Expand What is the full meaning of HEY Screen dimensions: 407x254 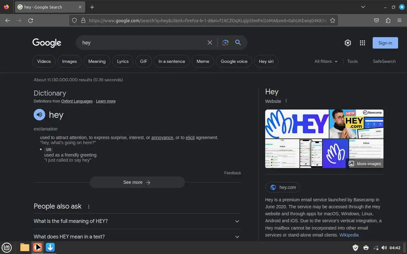[x=137, y=221]
